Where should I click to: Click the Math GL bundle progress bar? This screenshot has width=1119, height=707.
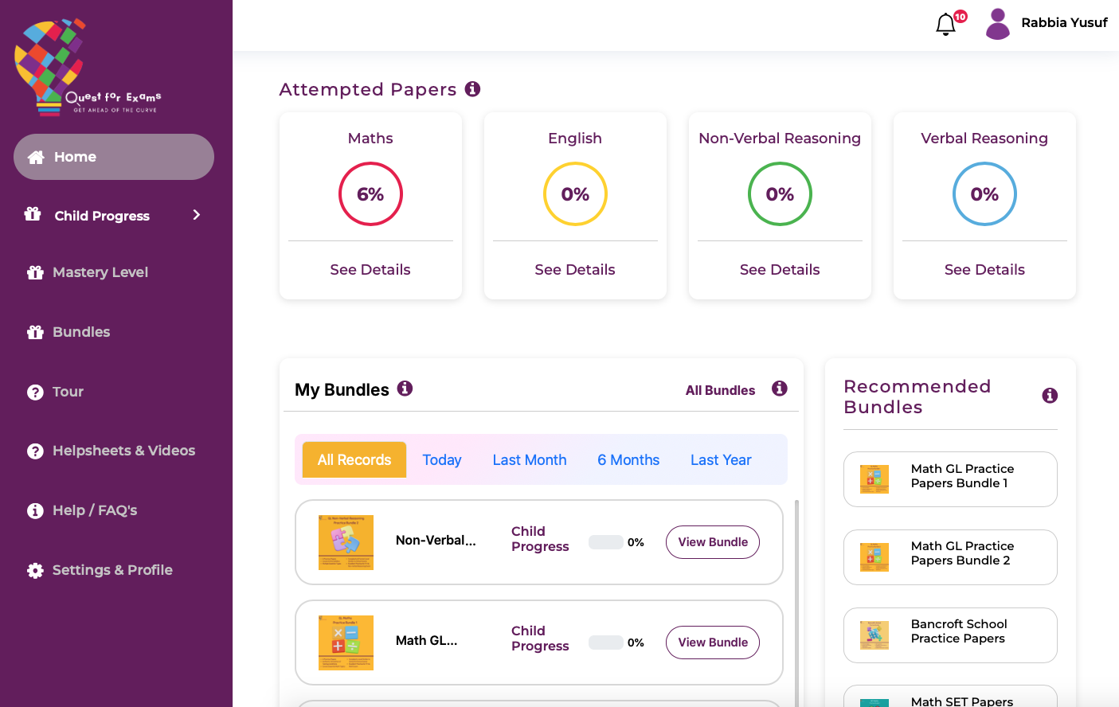click(606, 643)
